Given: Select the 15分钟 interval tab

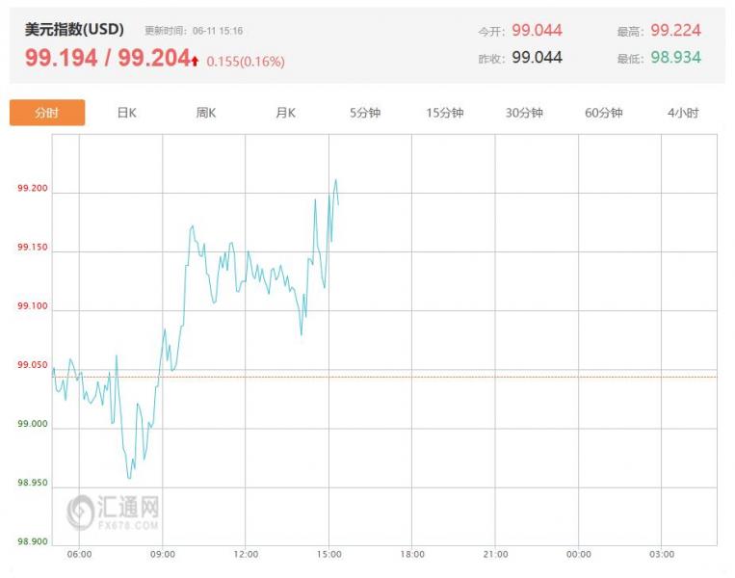Looking at the screenshot, I should (444, 113).
